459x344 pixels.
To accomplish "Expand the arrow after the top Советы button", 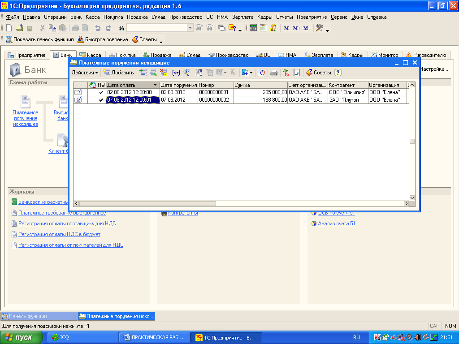I will coord(161,42).
